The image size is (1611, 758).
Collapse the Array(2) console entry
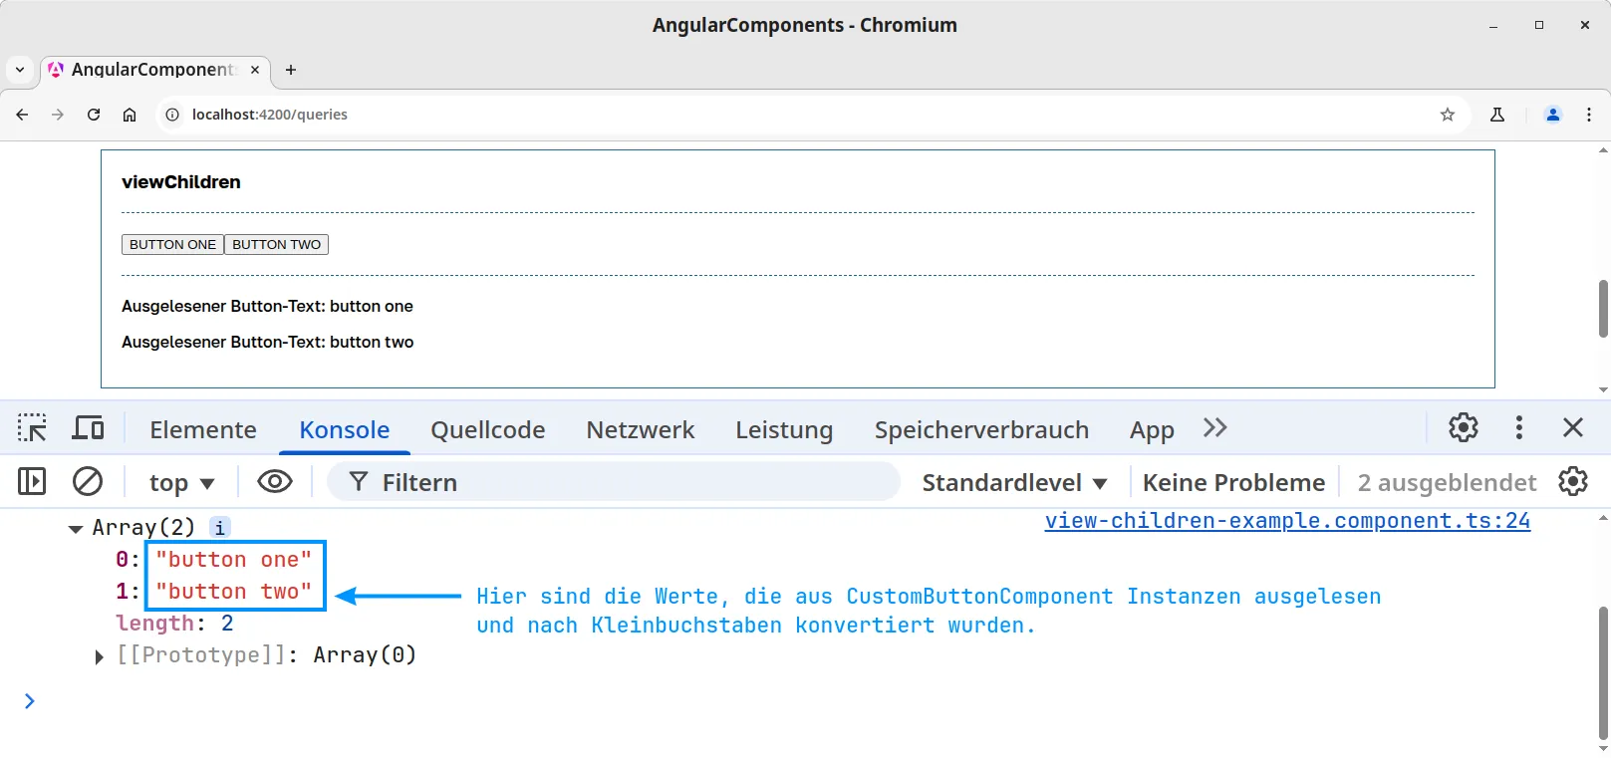point(76,529)
